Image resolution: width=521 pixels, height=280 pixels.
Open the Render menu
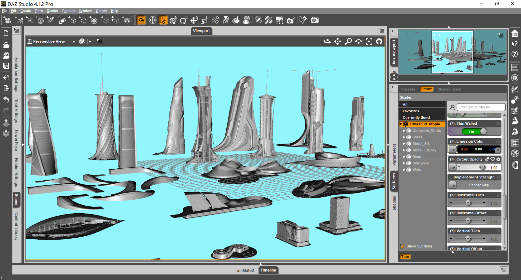click(52, 11)
